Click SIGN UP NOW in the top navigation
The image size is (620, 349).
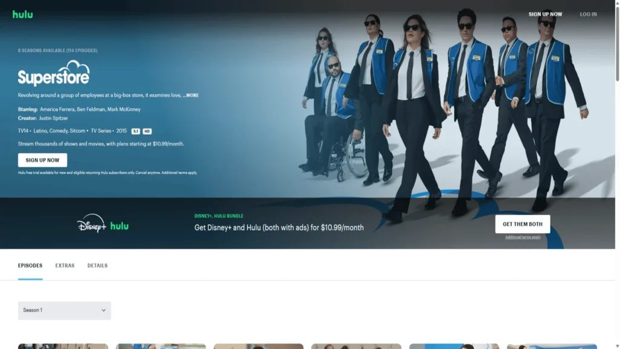544,14
